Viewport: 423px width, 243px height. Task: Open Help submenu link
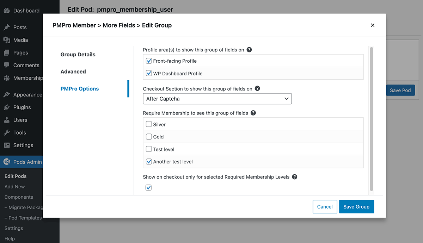click(10, 239)
